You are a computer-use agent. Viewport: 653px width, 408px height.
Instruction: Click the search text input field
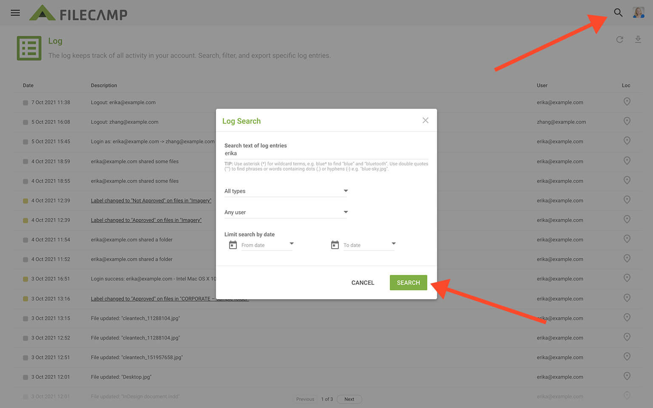pyautogui.click(x=326, y=153)
